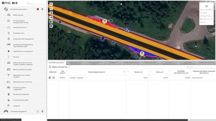Open the second tab in the table panel
This screenshot has width=216, height=121.
tap(75, 63)
